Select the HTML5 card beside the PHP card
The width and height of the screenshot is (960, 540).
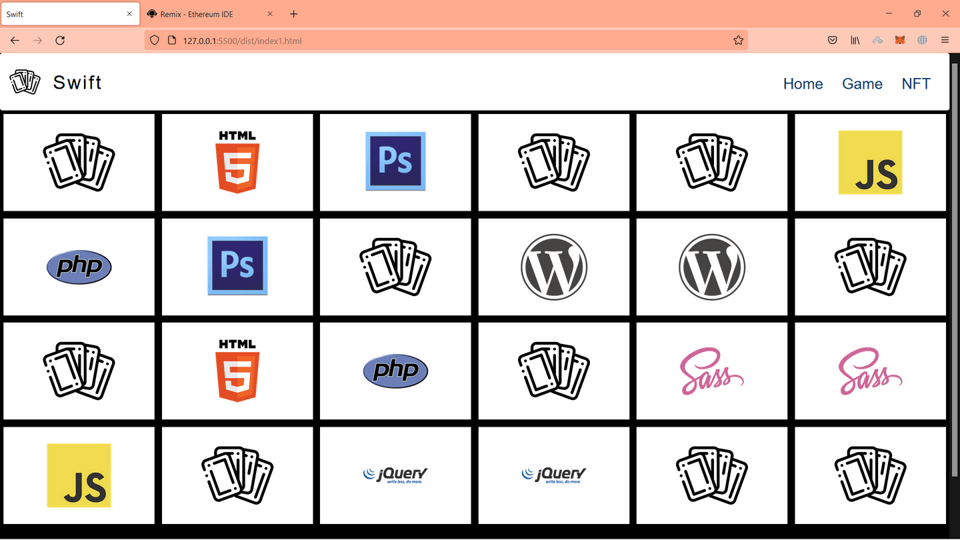point(237,371)
